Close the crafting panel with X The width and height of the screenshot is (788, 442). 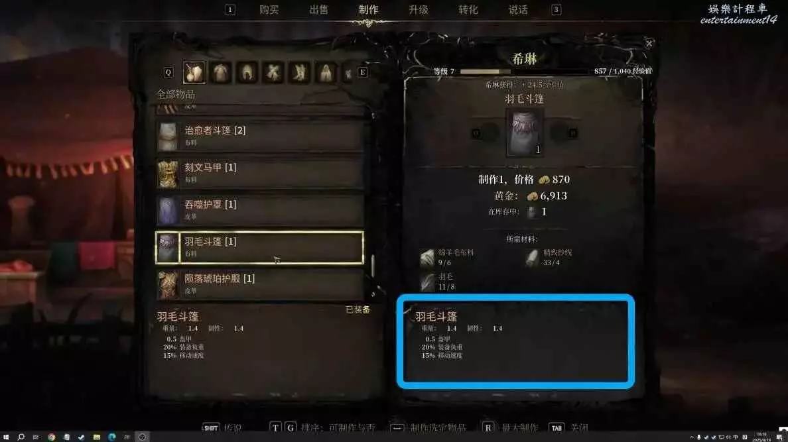[649, 44]
